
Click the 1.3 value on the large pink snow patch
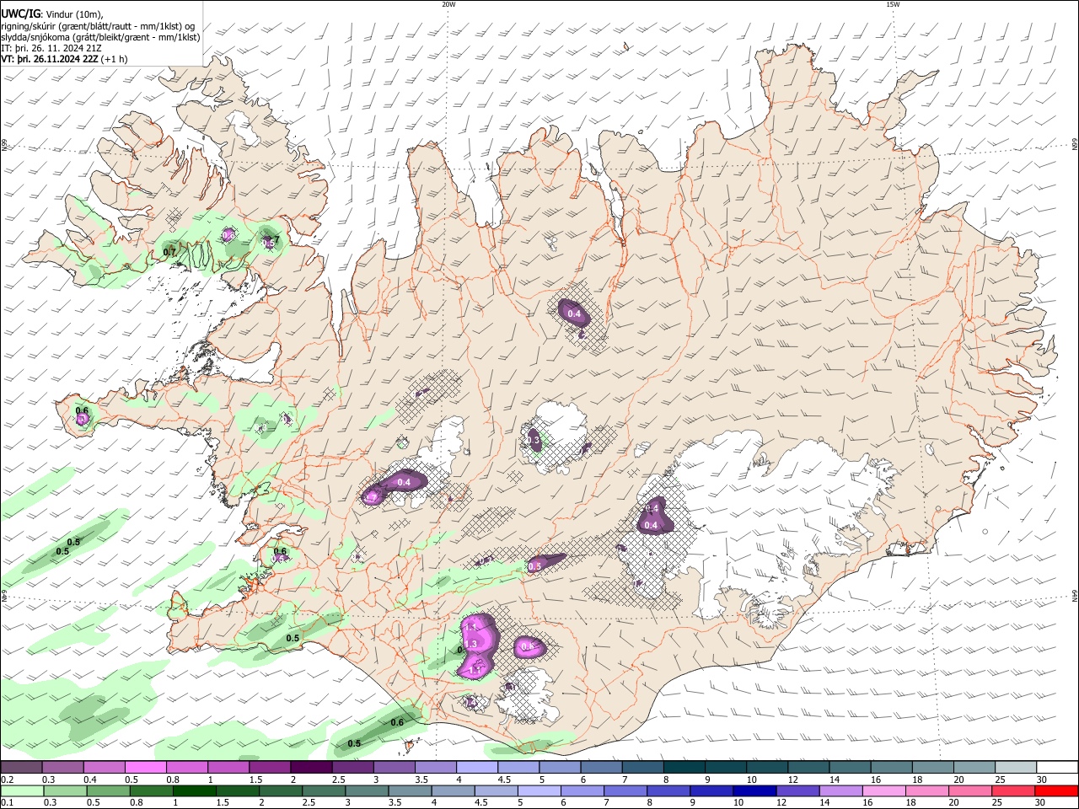point(471,644)
